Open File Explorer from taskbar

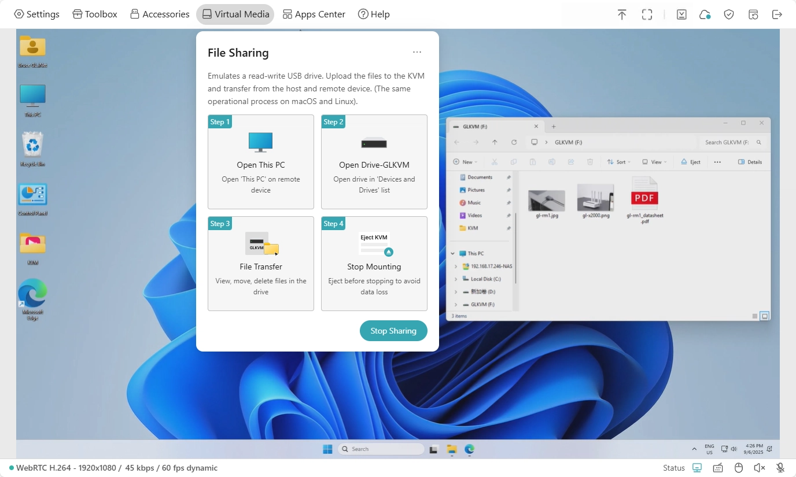click(x=452, y=449)
